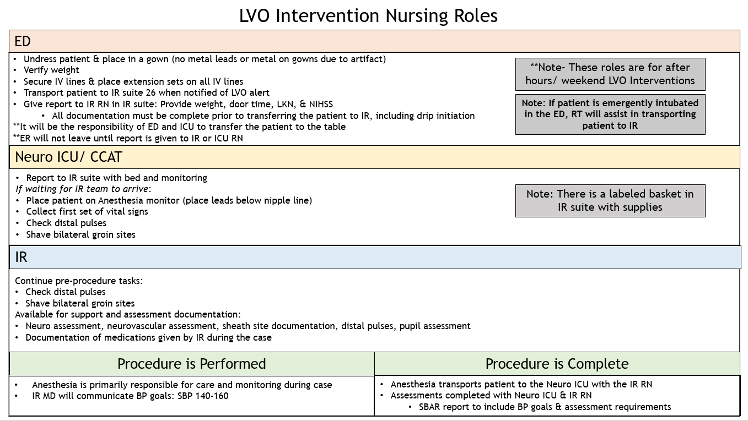Click the "SBAR report to include BP goals" sub-bullet
The height and width of the screenshot is (421, 748).
point(545,407)
